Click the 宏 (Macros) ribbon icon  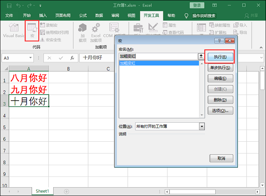[x=32, y=30]
